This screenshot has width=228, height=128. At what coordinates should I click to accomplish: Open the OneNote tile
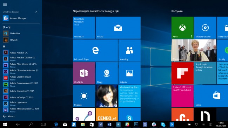[84, 73]
